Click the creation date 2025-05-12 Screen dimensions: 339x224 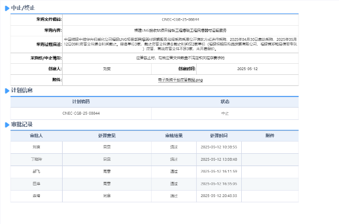point(247,69)
